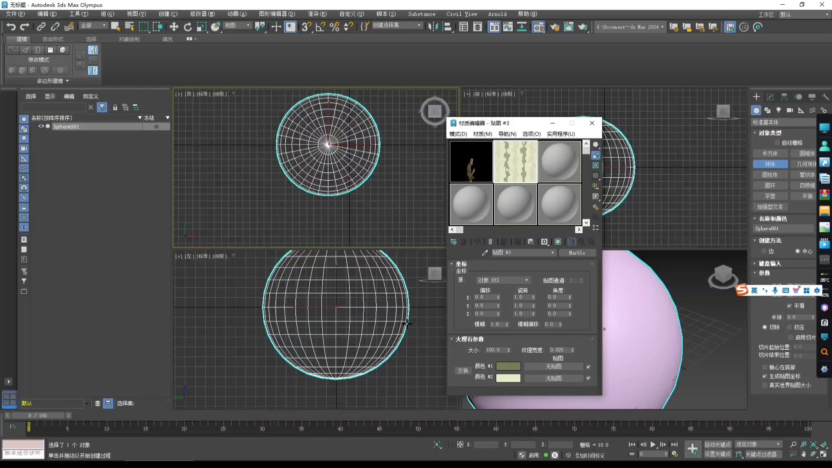The image size is (832, 468).
Task: Open the selection filter 全部 dropdown
Action: (x=93, y=26)
